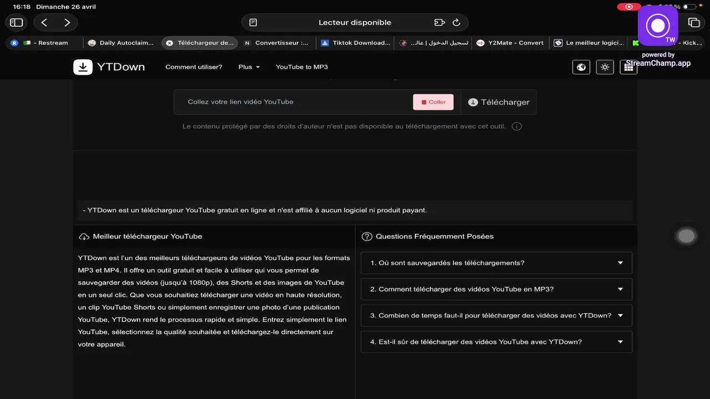Switch to the Arabic-titled tab
Viewport: 710px width, 399px height.
pos(433,43)
